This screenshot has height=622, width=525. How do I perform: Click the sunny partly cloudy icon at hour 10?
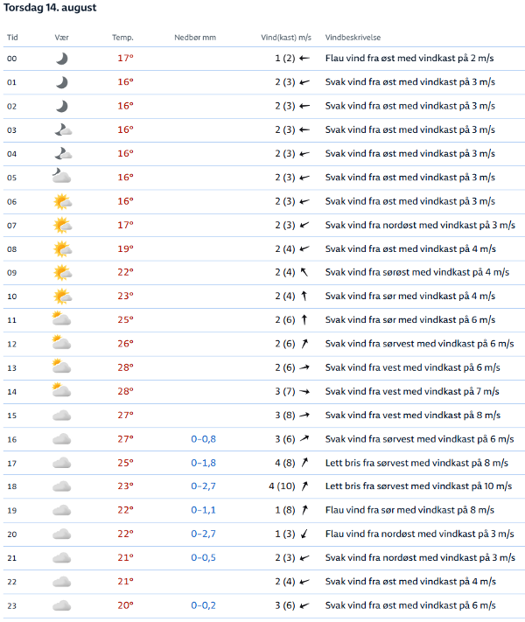(61, 296)
